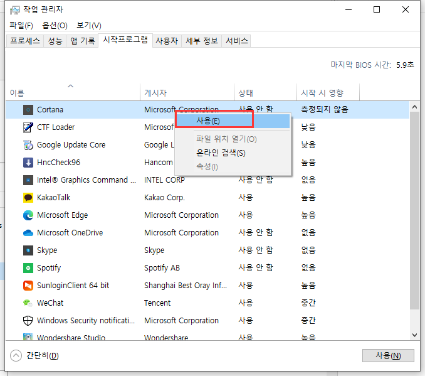Sort by the 게시자 column header
The width and height of the screenshot is (425, 376).
(x=187, y=93)
